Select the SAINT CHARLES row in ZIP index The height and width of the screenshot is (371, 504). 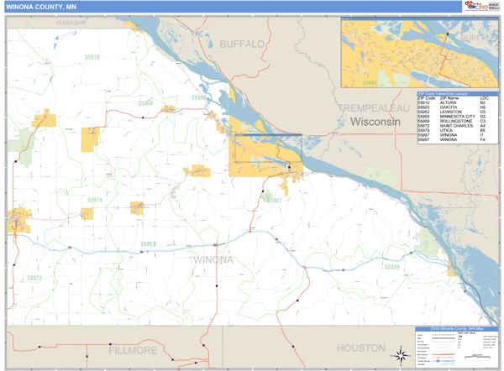[x=452, y=126]
